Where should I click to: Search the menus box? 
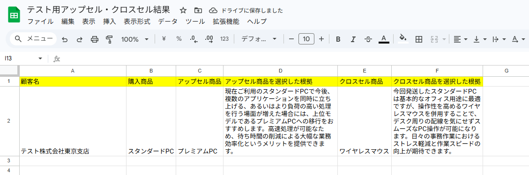coord(33,39)
